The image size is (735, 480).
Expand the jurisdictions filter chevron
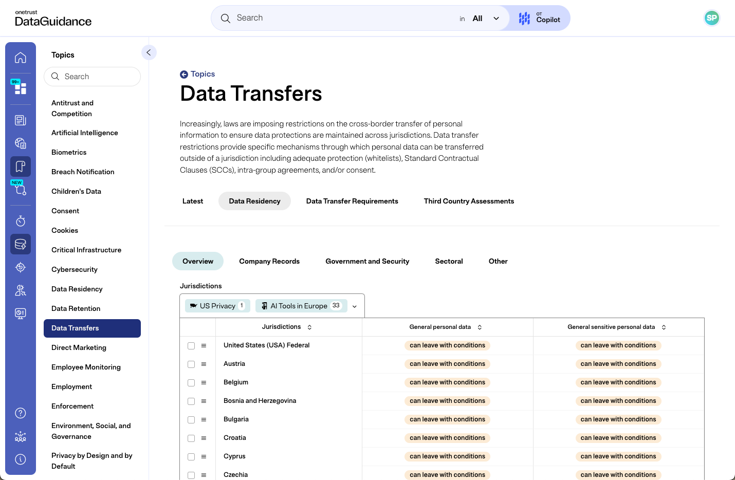(x=354, y=306)
